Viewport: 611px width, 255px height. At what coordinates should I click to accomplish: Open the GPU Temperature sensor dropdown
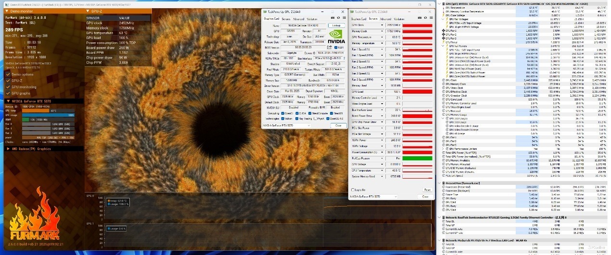click(x=382, y=37)
